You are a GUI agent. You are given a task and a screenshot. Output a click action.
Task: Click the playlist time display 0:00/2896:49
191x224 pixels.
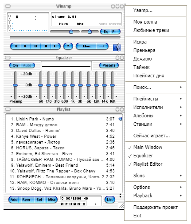pos(74,198)
